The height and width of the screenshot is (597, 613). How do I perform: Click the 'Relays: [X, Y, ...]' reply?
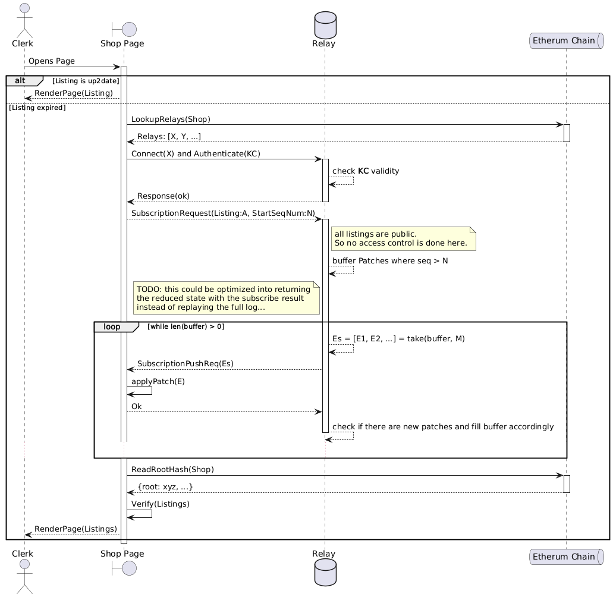coord(169,136)
